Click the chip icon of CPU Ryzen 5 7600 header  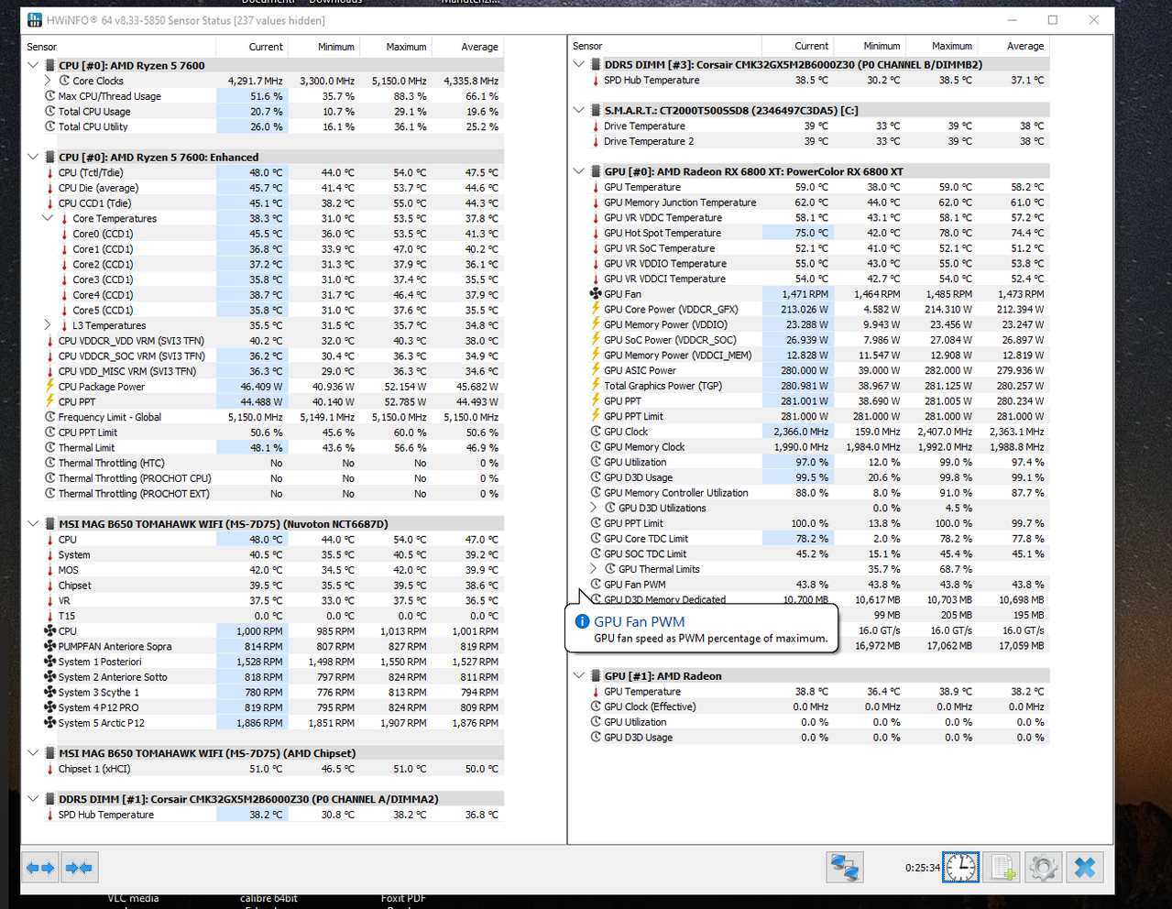pos(49,66)
